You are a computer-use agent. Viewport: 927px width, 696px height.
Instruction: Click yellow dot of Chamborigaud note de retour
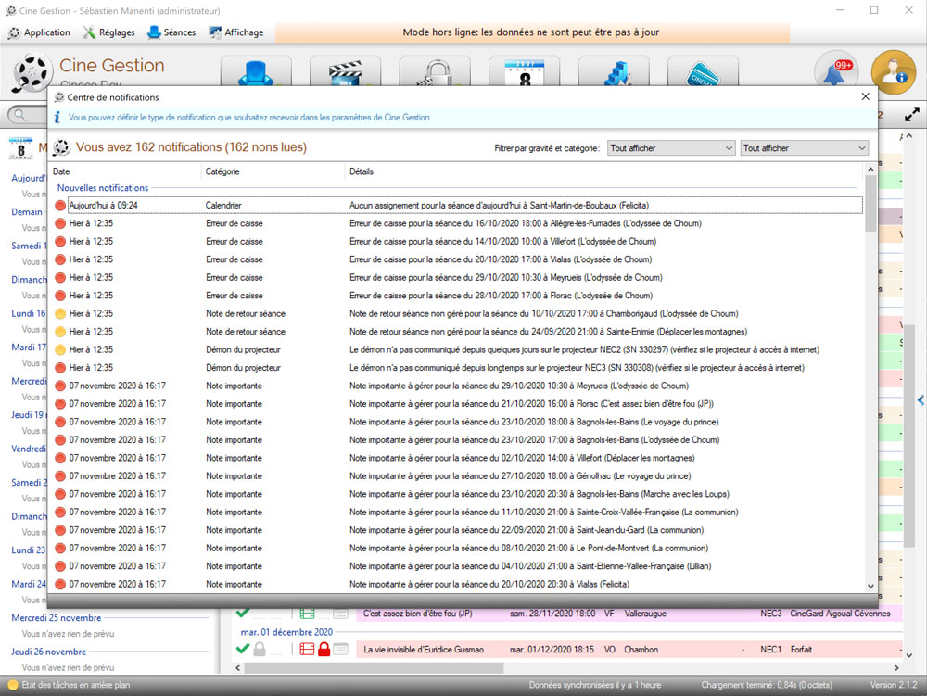pyautogui.click(x=59, y=314)
